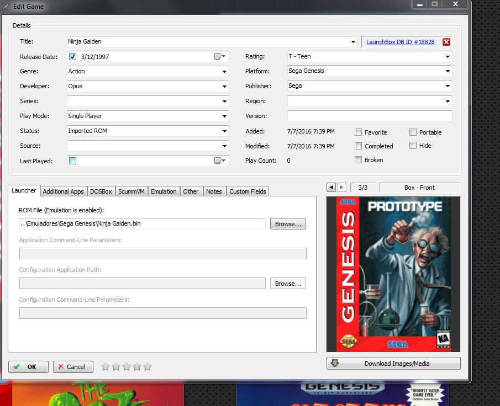Screen dimensions: 500x406
Task: Show the next box image with the right arrow
Action: 341,187
